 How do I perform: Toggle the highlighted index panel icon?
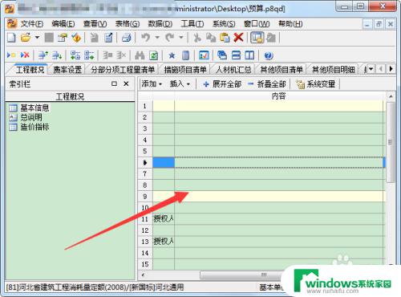tap(257, 38)
